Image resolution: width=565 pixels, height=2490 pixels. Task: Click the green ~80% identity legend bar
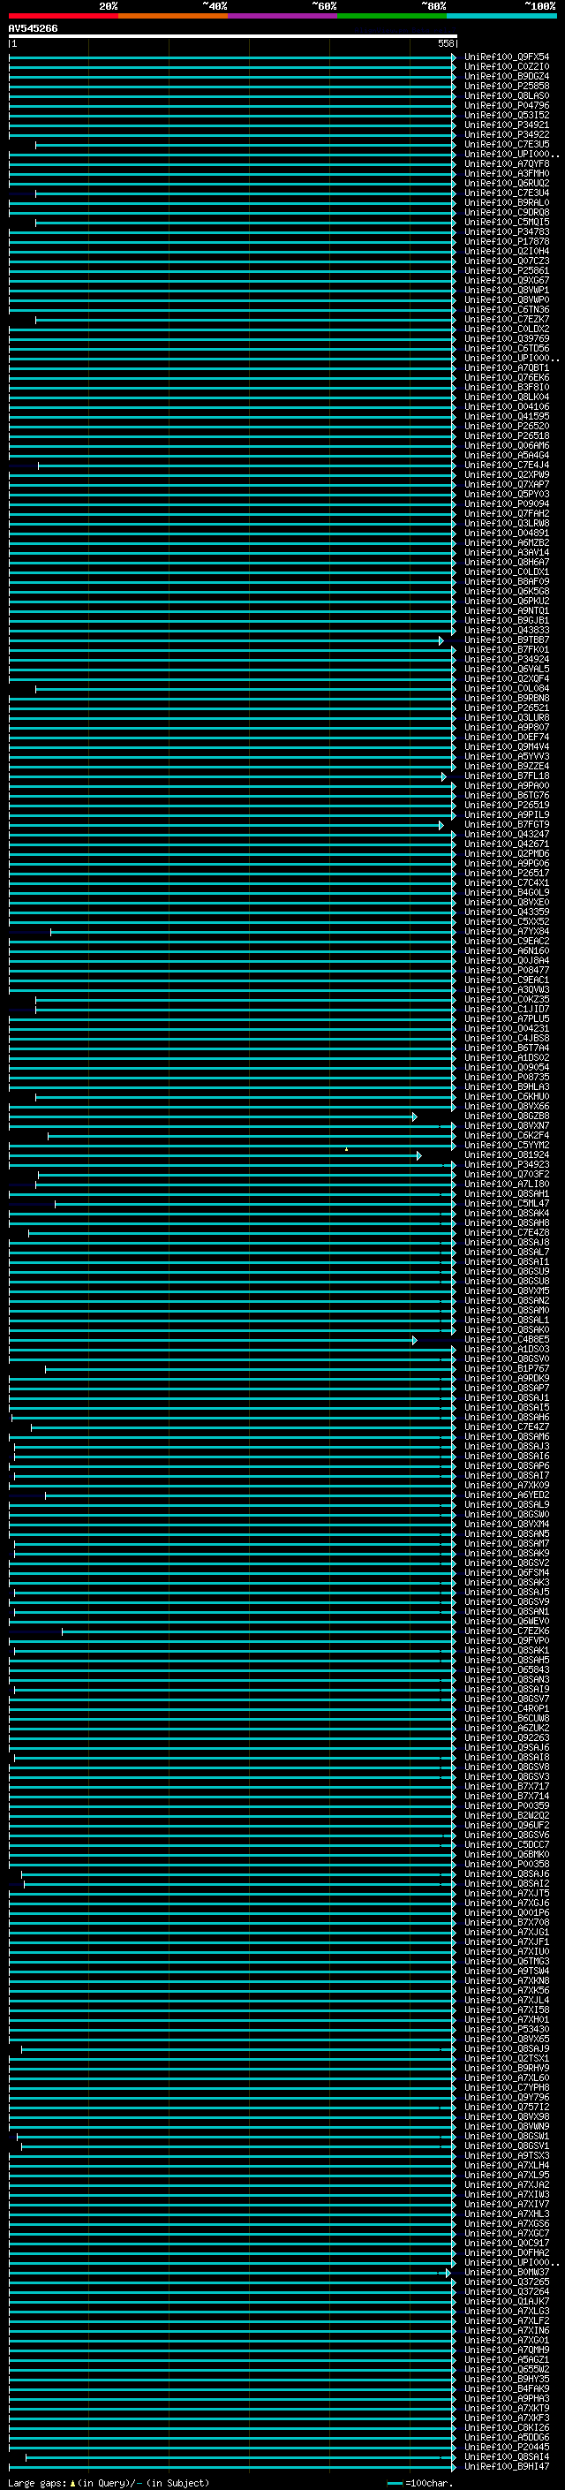392,16
